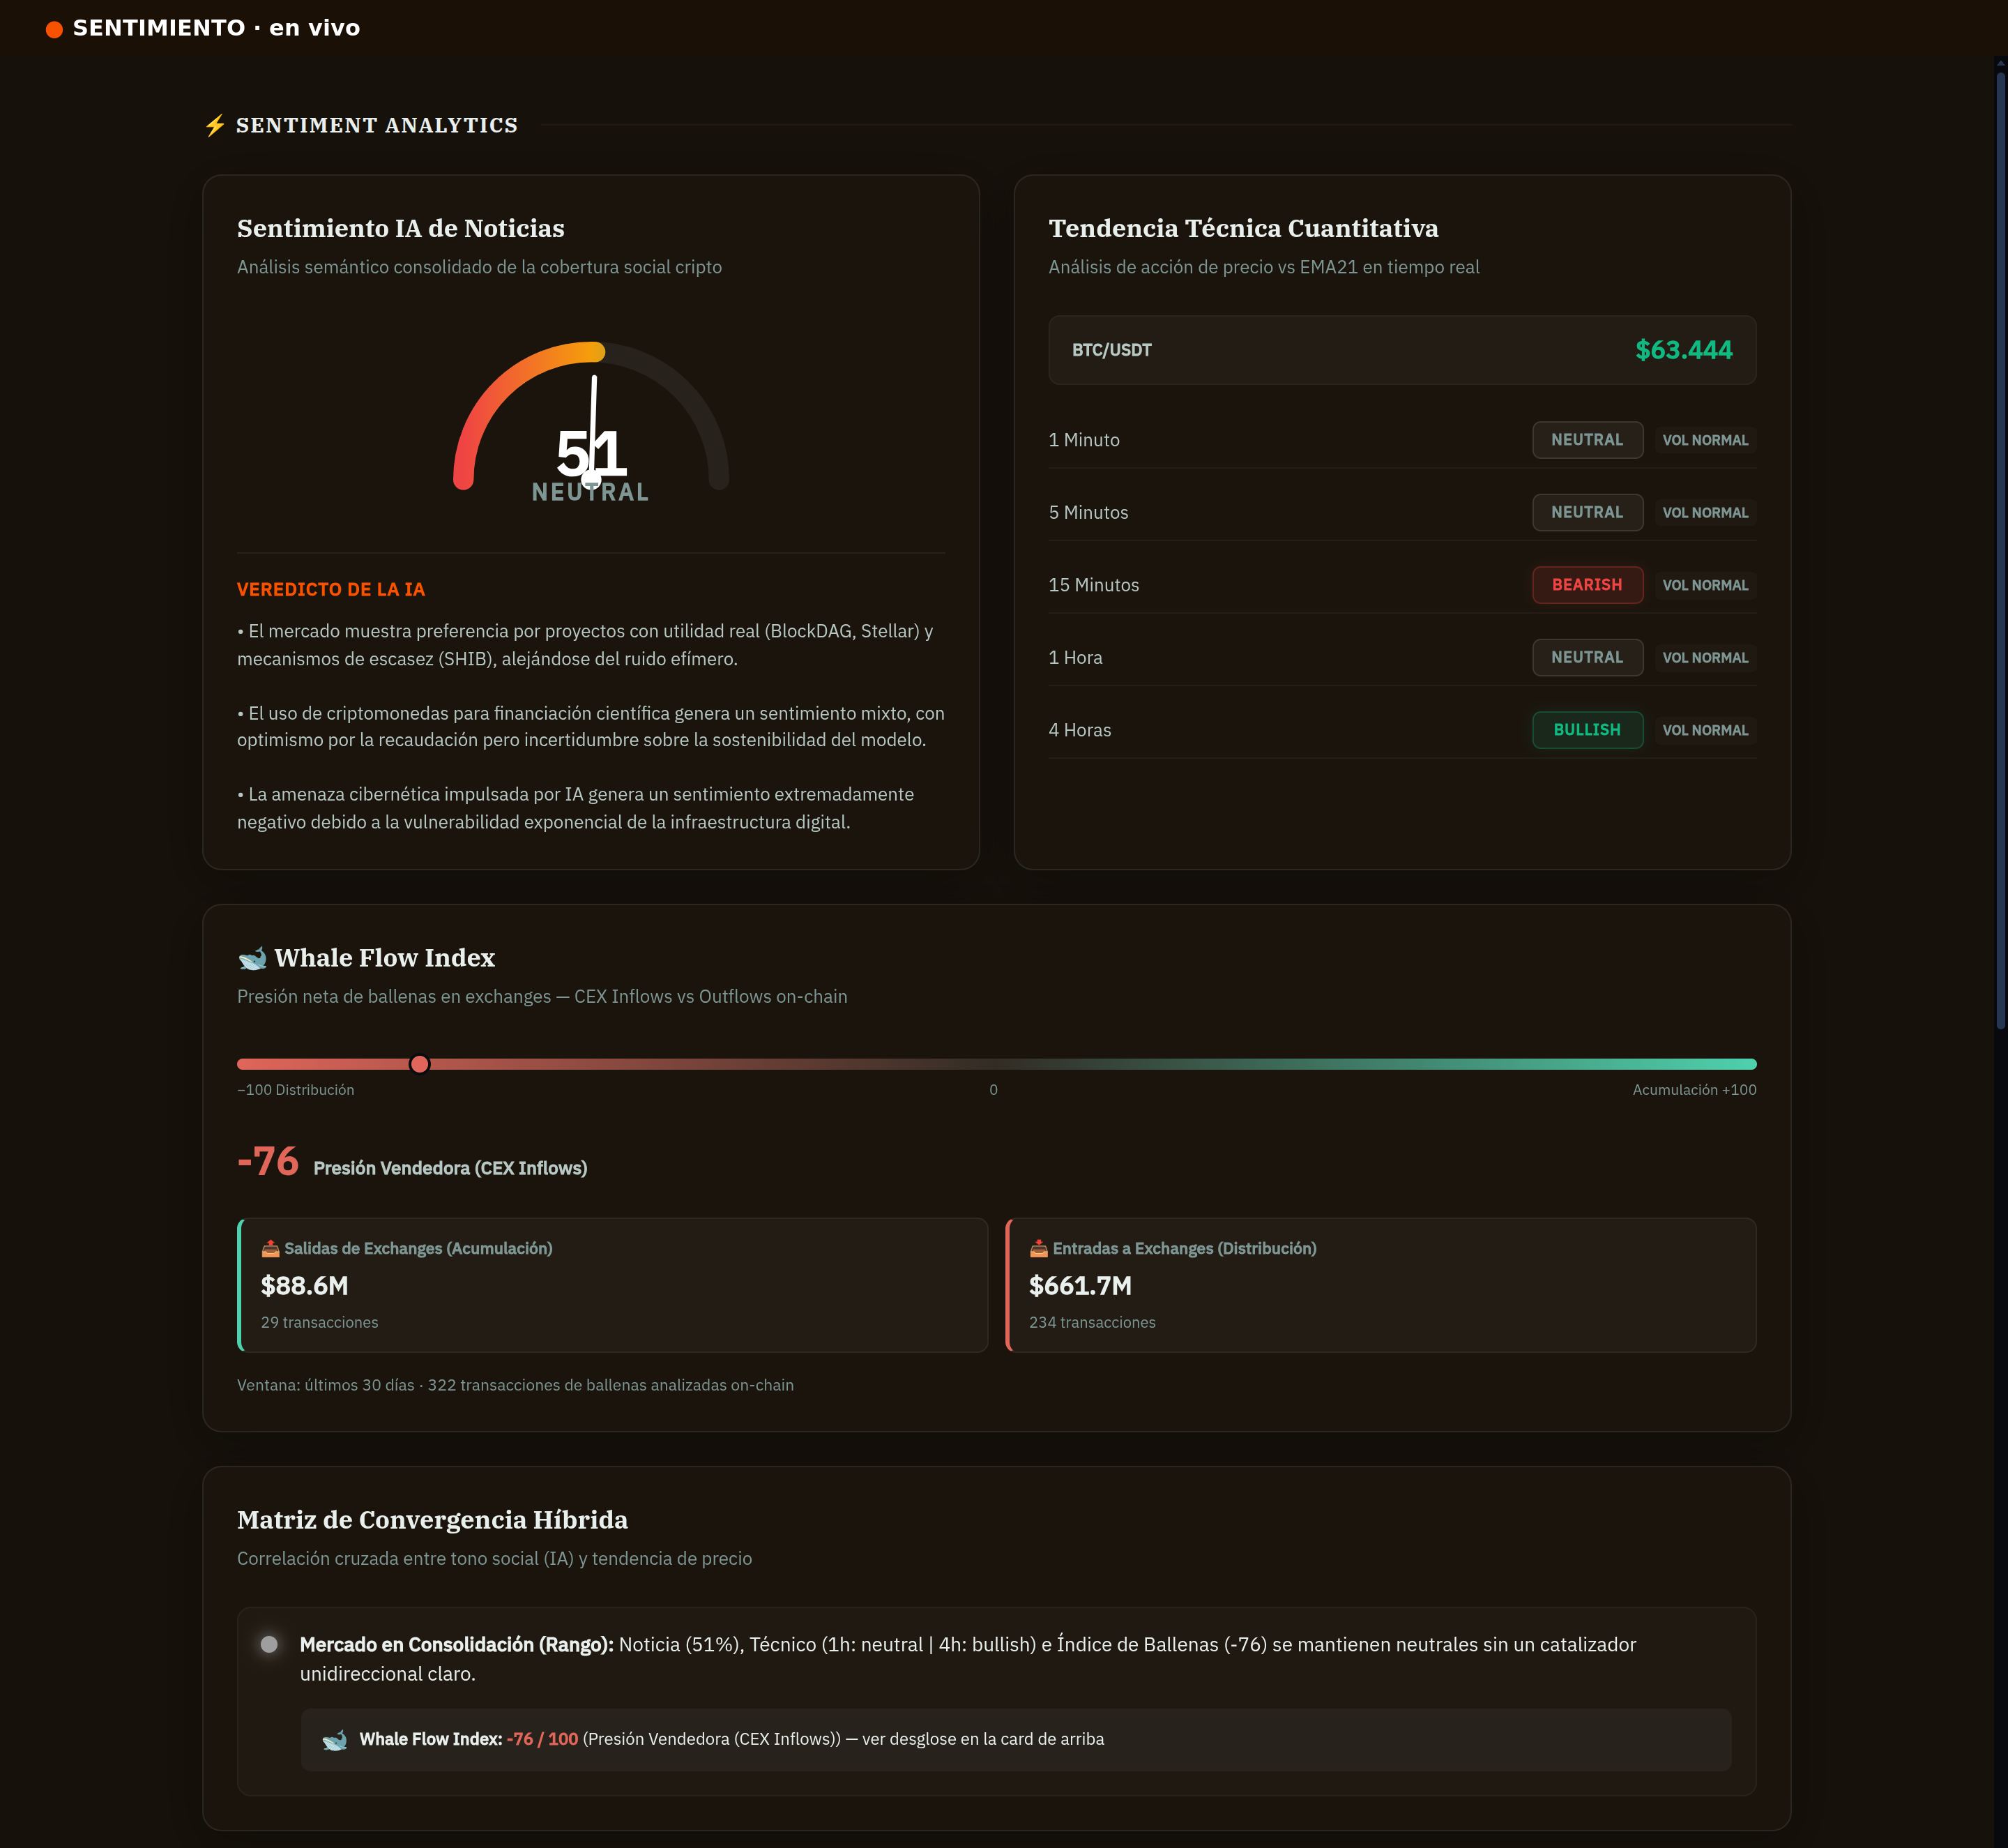Click the inbox icon beside Entradas a Exchanges
Image resolution: width=2008 pixels, height=1848 pixels.
(x=1039, y=1248)
